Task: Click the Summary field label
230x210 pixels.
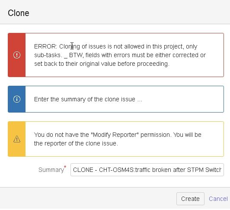Action: point(51,170)
